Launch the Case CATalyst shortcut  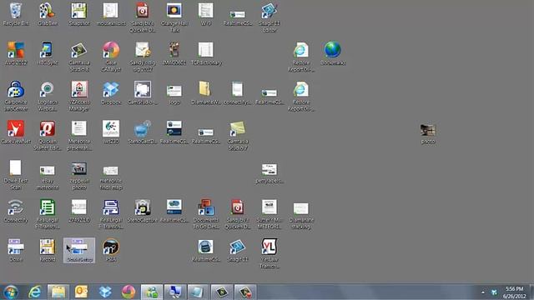(111, 57)
